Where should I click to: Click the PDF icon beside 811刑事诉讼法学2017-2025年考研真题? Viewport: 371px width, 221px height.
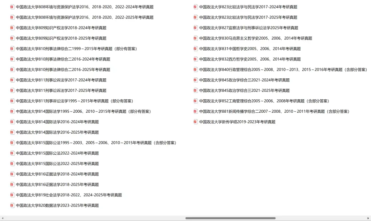tap(12, 90)
